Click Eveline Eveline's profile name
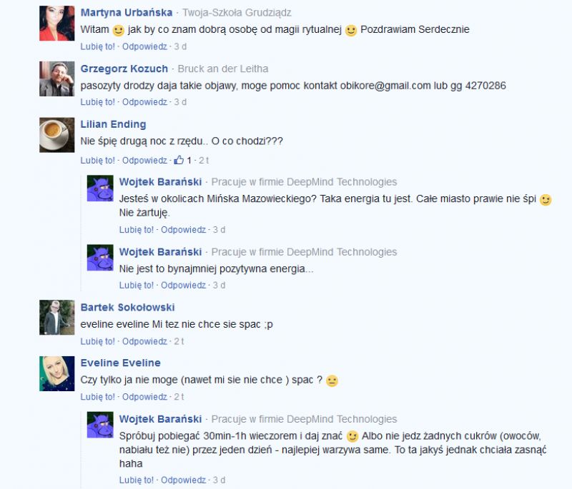 click(x=120, y=363)
